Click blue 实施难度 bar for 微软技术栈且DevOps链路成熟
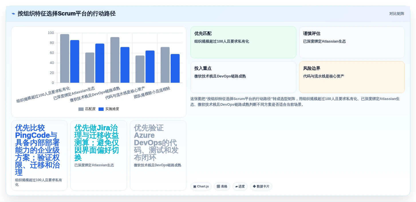The image size is (416, 202). [125, 65]
